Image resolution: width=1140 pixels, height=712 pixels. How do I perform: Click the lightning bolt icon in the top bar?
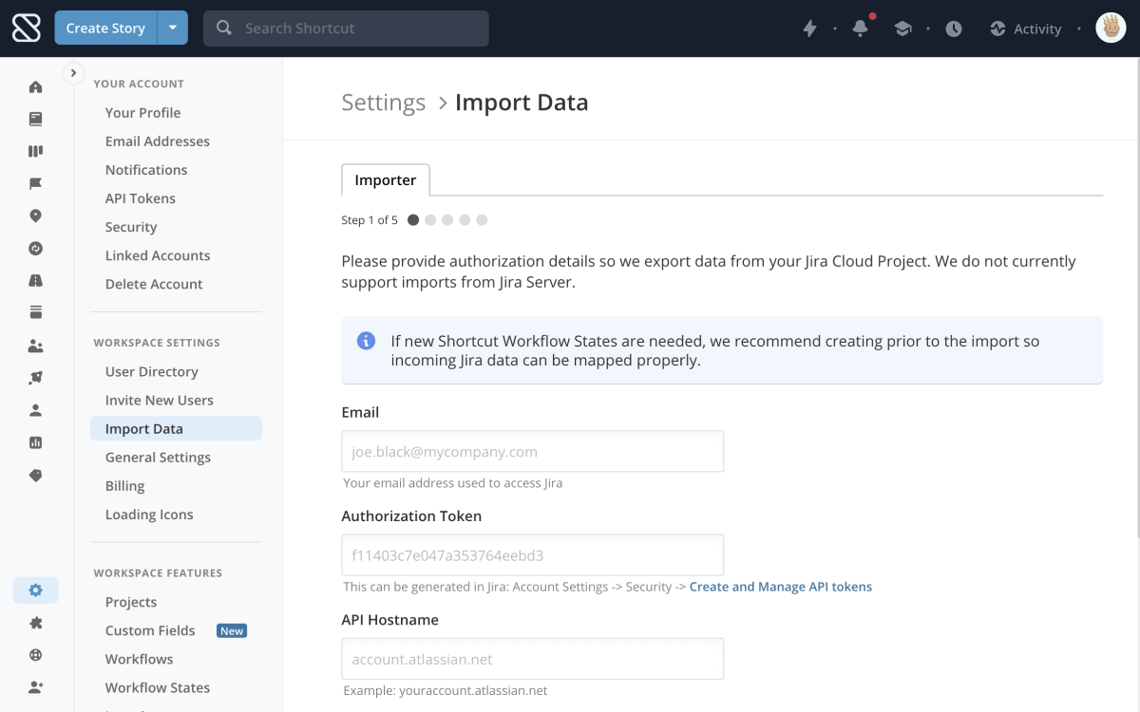coord(810,28)
